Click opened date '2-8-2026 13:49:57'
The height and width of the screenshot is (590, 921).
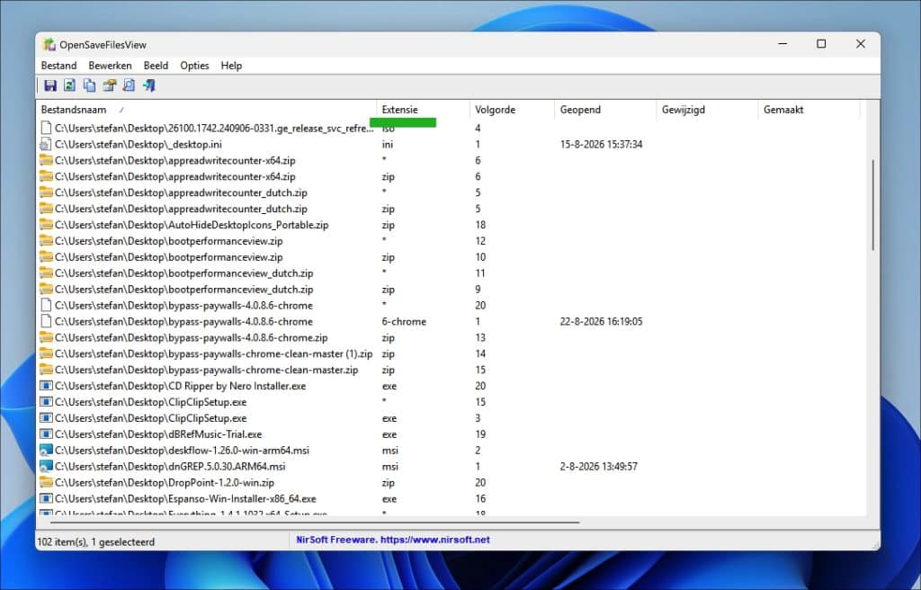tap(598, 467)
